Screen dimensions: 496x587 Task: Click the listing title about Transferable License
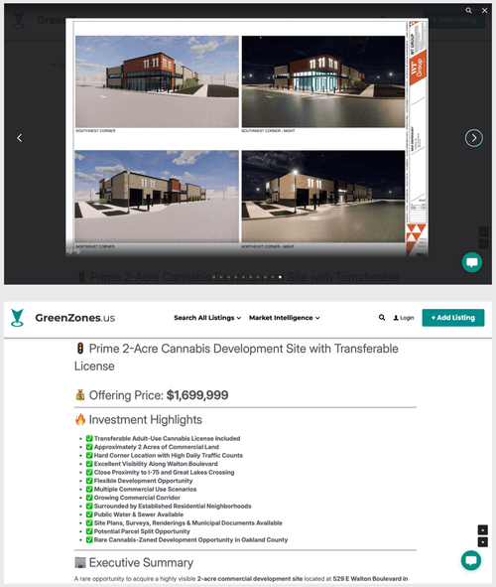236,358
